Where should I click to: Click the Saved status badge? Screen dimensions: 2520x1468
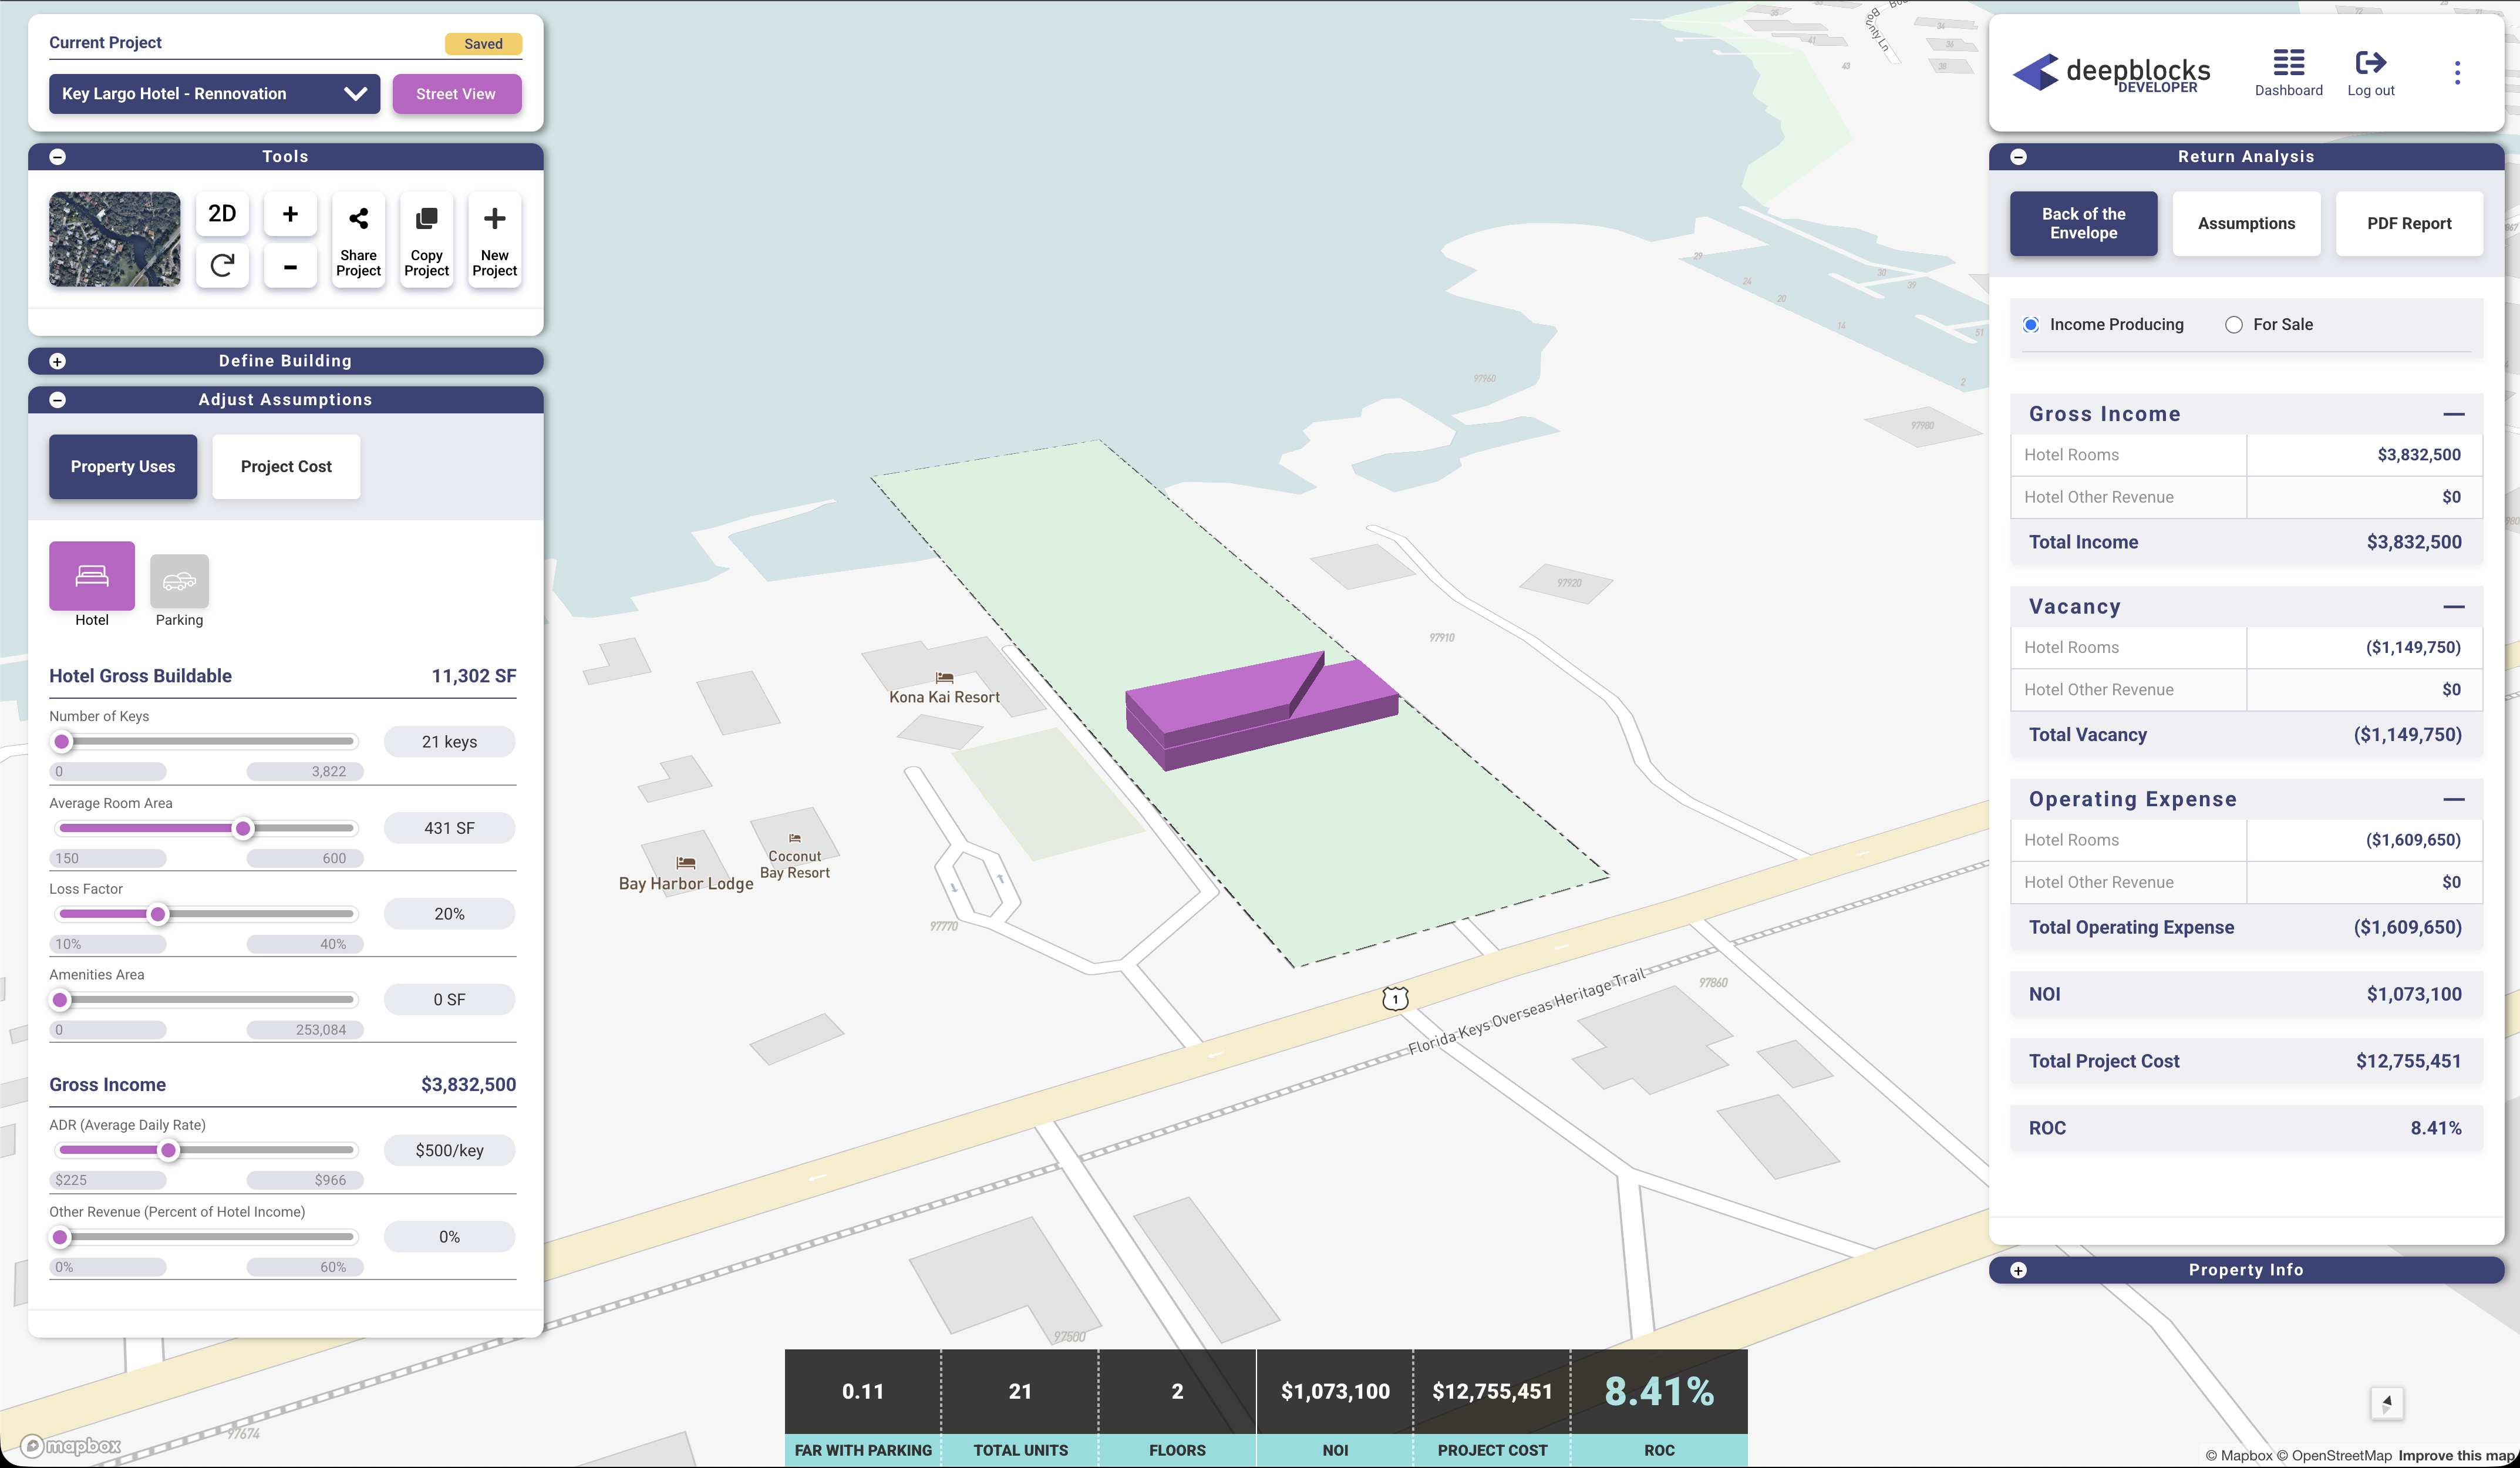pos(483,44)
